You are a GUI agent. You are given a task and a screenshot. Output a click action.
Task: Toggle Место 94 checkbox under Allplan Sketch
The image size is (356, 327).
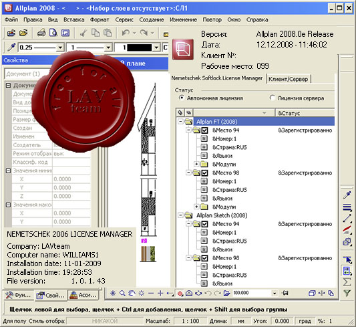204,224
